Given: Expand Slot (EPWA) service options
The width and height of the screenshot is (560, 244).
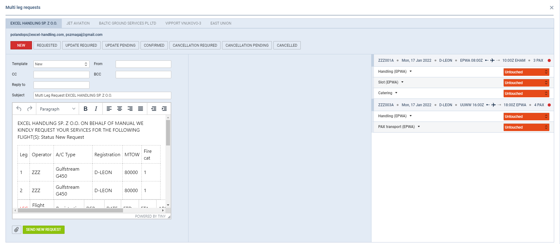Looking at the screenshot, I should click(402, 82).
